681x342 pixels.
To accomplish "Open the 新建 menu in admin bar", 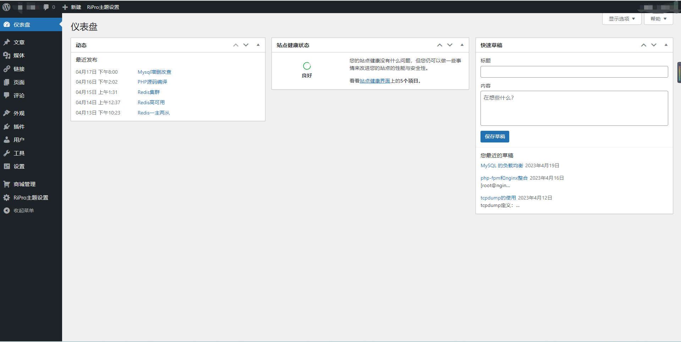I will click(x=72, y=7).
